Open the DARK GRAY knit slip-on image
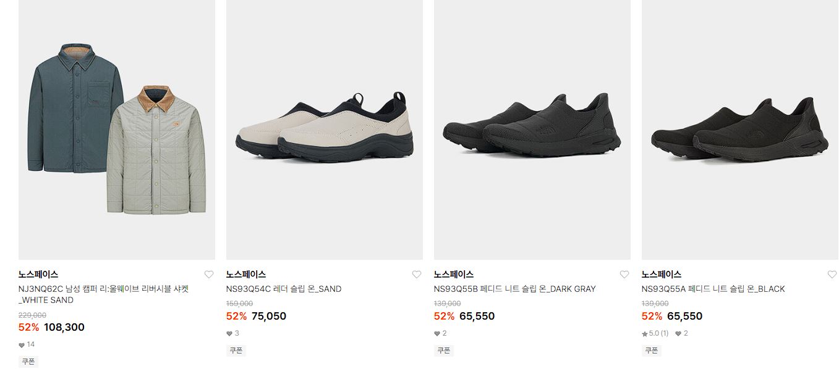 click(532, 130)
